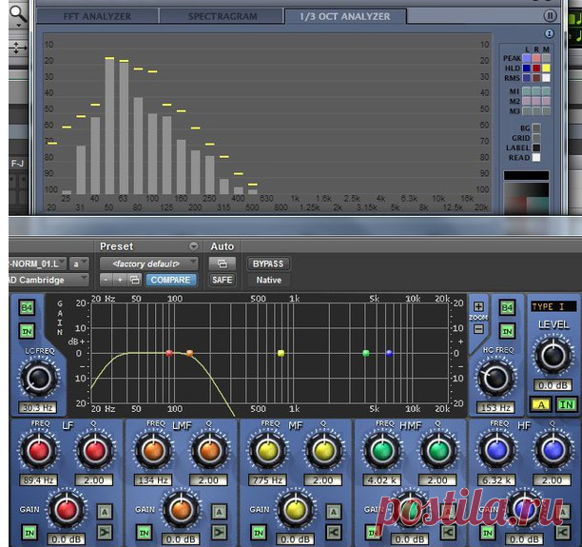Pick the HLD M yellow color swatch
The width and height of the screenshot is (582, 547).
click(x=546, y=68)
